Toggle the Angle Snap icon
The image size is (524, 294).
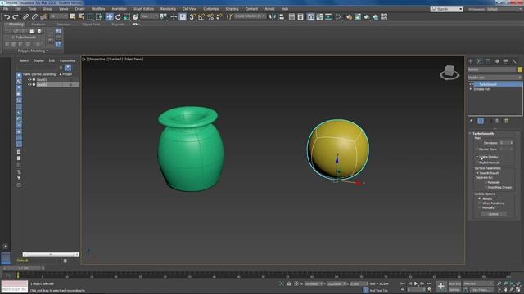click(201, 16)
